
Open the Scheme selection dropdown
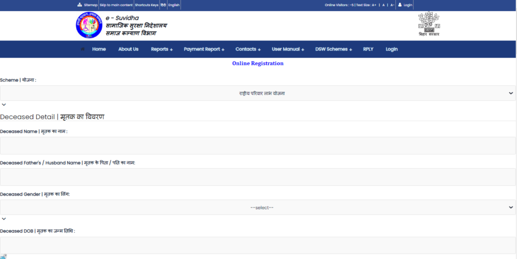(x=257, y=93)
